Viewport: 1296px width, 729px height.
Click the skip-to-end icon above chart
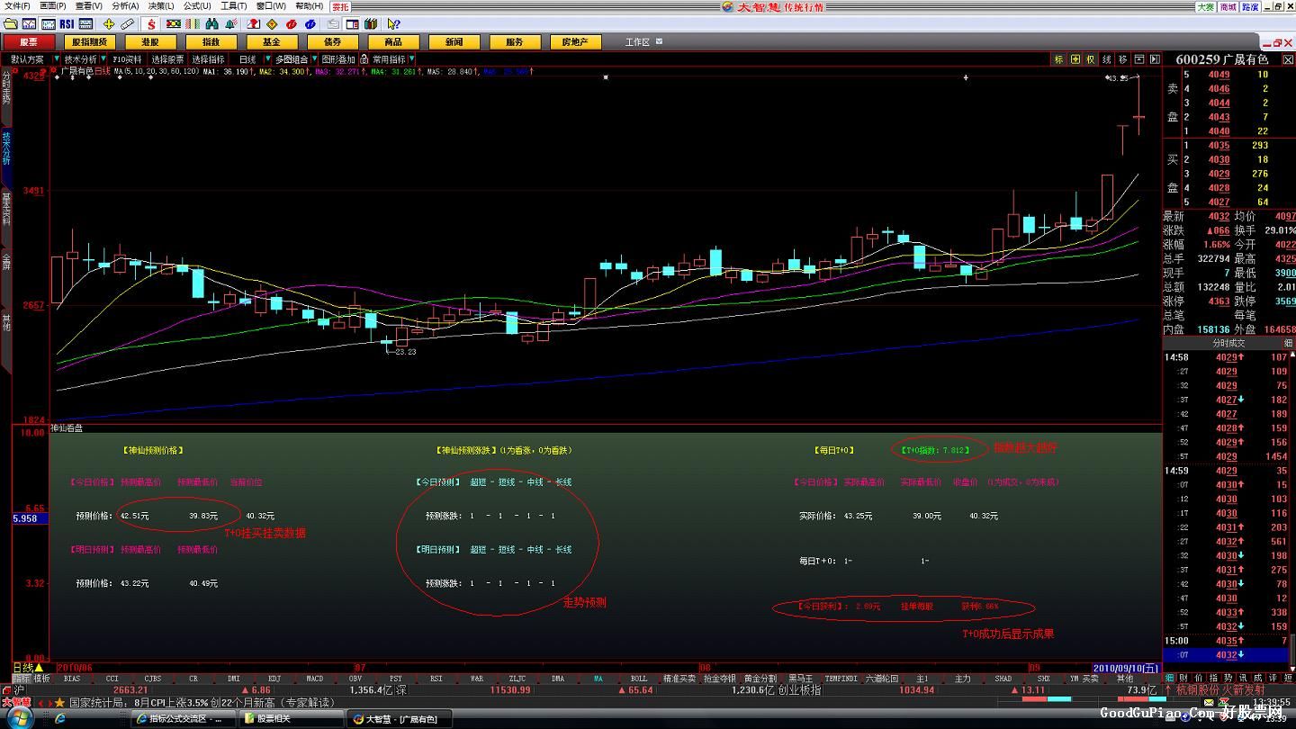[x=1155, y=59]
